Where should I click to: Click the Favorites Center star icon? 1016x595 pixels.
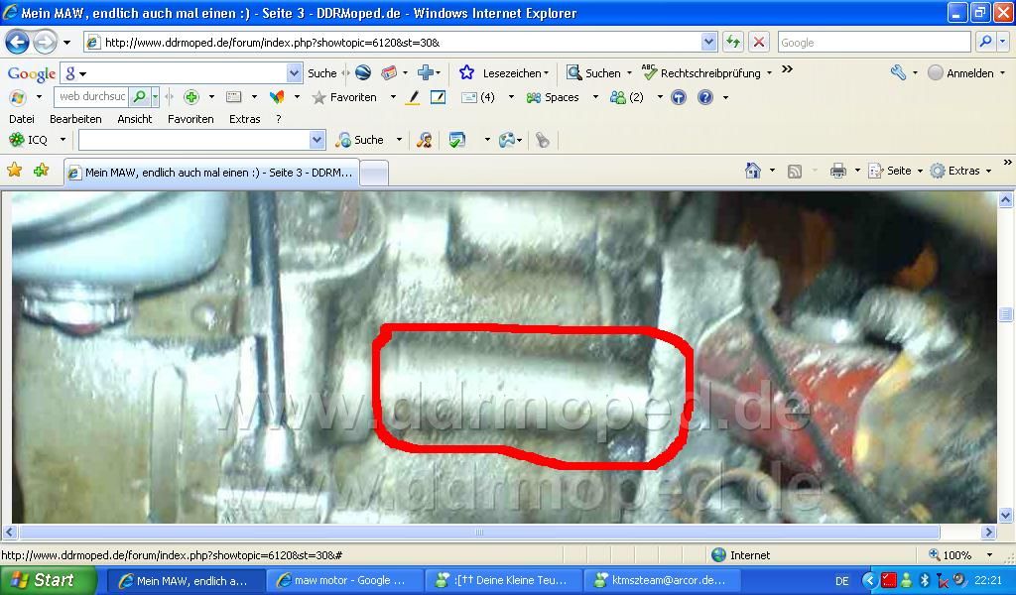click(x=14, y=171)
